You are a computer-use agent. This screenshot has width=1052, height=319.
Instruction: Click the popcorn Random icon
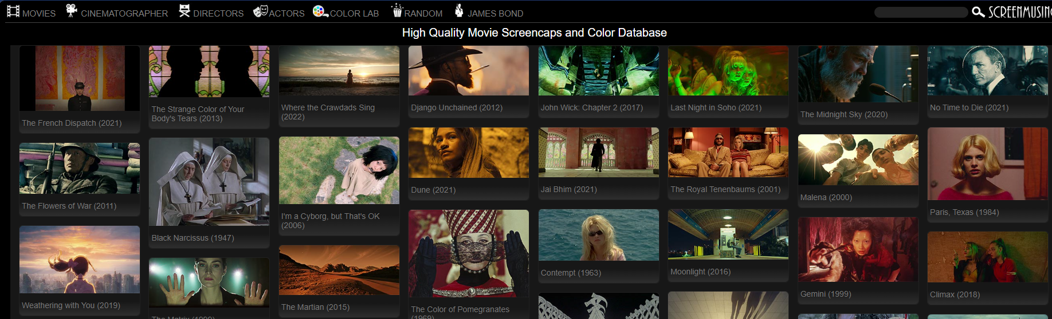pos(397,11)
